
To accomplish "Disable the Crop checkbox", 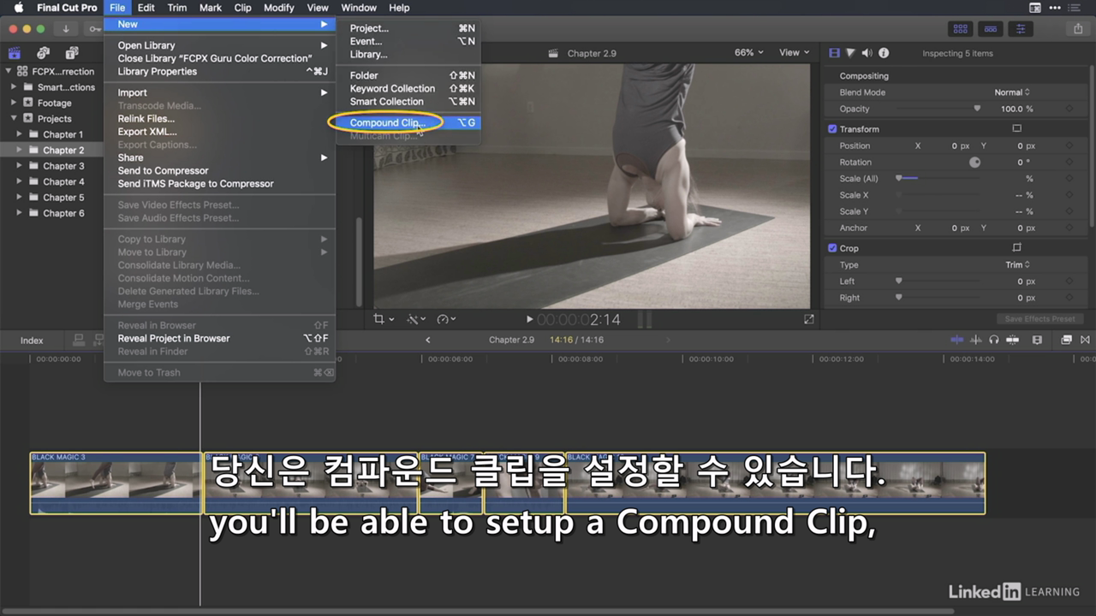I will click(x=832, y=248).
